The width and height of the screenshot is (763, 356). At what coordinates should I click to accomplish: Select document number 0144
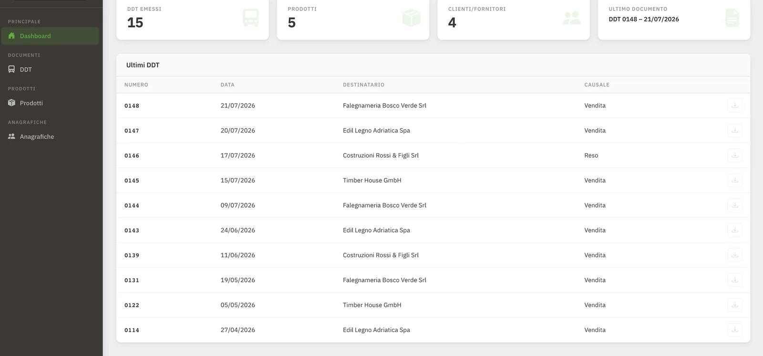(x=132, y=206)
